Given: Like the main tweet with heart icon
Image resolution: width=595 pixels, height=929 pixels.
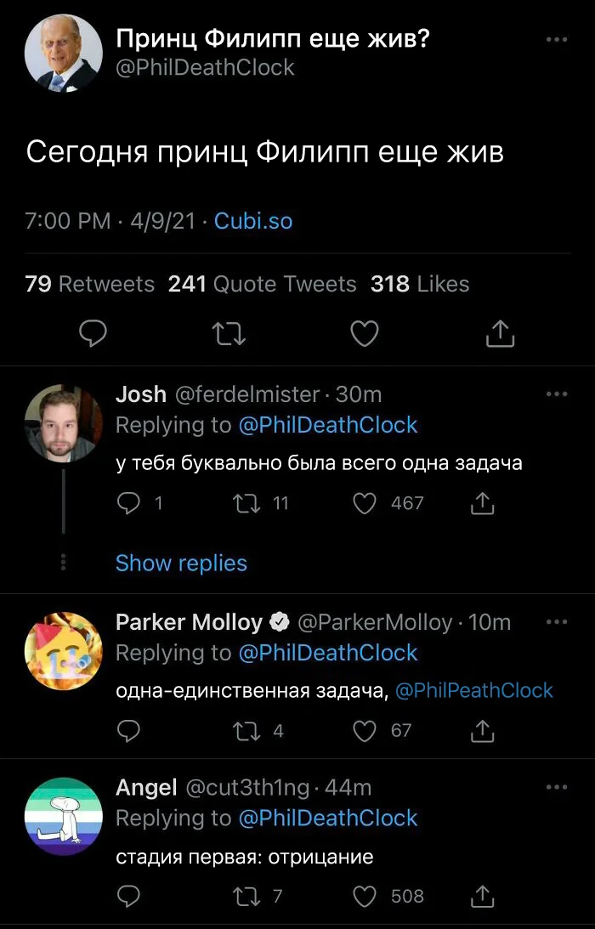Looking at the screenshot, I should pos(365,334).
